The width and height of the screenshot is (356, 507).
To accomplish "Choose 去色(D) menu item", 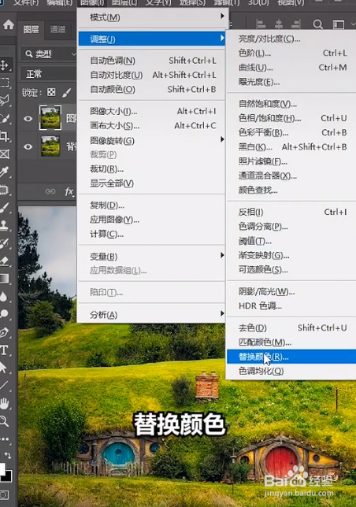I will click(291, 328).
